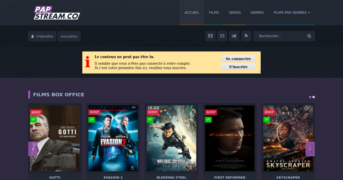Click the SKYSCRAPER title link
Image resolution: width=343 pixels, height=180 pixels.
click(x=288, y=177)
